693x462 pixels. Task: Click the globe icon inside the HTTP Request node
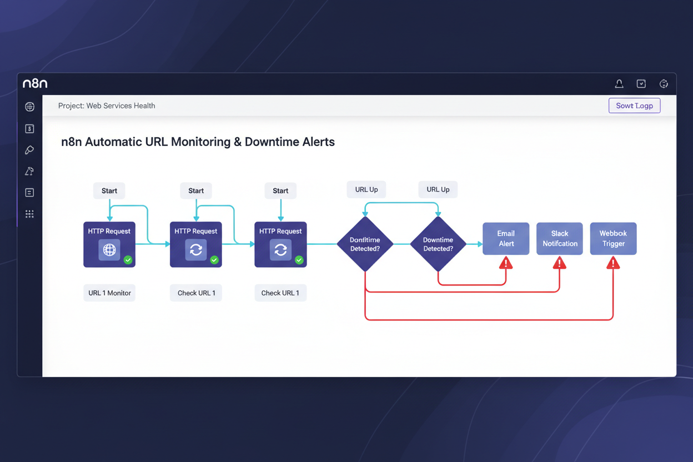coord(109,250)
